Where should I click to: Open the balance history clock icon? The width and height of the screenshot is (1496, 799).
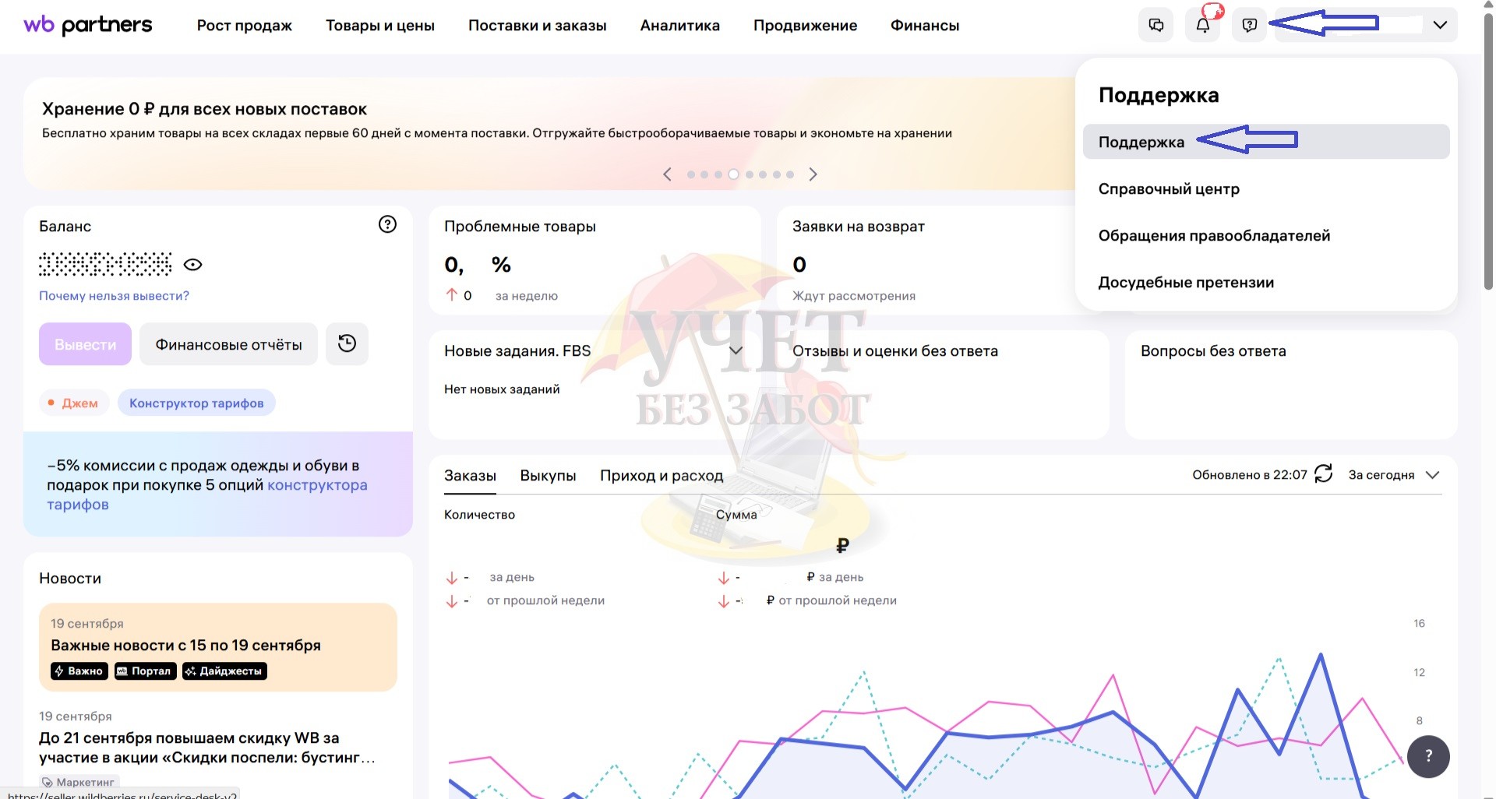[x=347, y=343]
